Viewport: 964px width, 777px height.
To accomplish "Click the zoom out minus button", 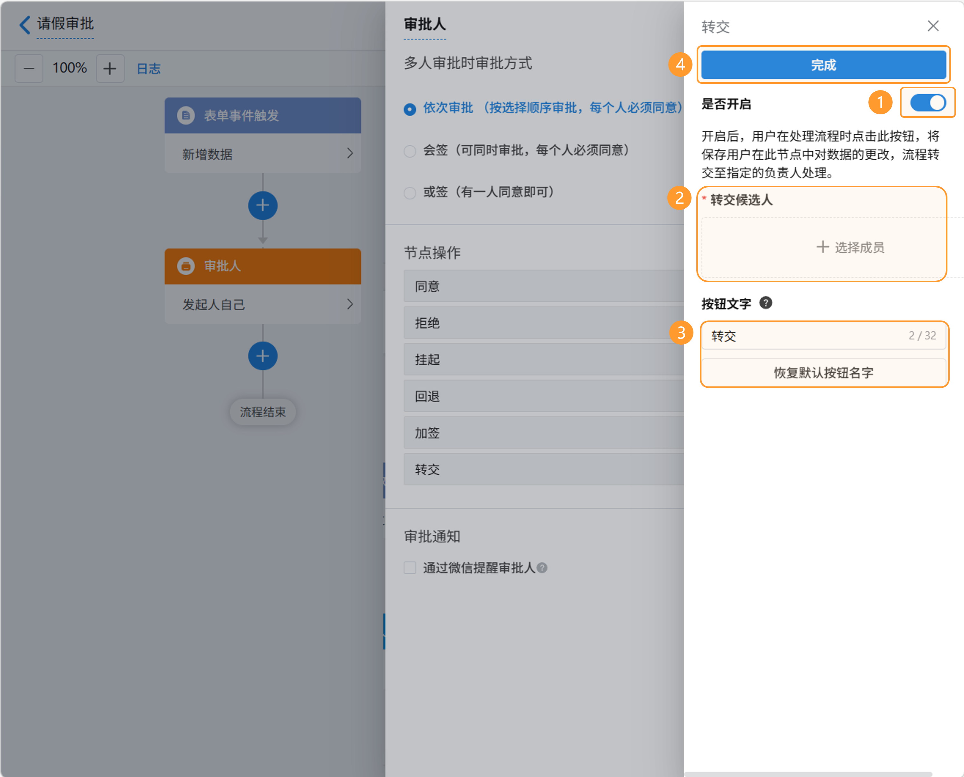I will [29, 68].
